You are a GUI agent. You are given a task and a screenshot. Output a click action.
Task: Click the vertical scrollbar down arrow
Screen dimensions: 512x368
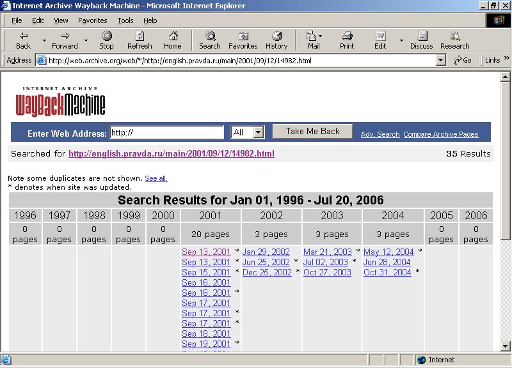505,346
